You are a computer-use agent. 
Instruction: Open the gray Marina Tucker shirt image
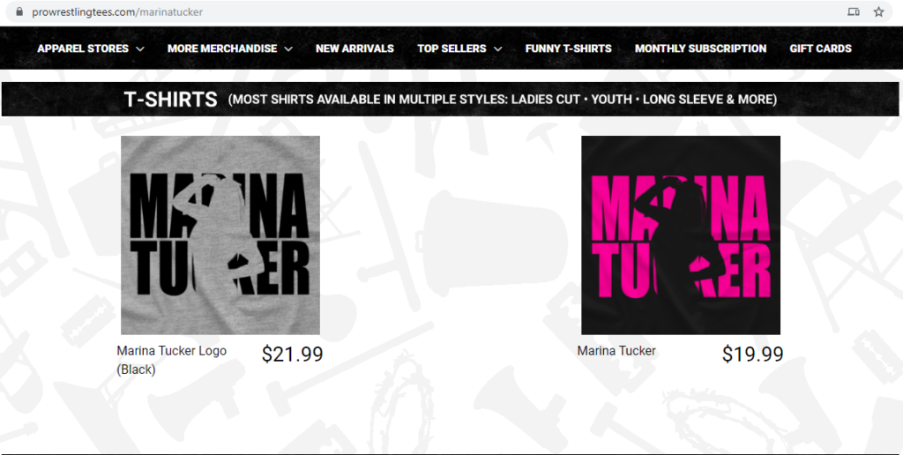(x=220, y=235)
